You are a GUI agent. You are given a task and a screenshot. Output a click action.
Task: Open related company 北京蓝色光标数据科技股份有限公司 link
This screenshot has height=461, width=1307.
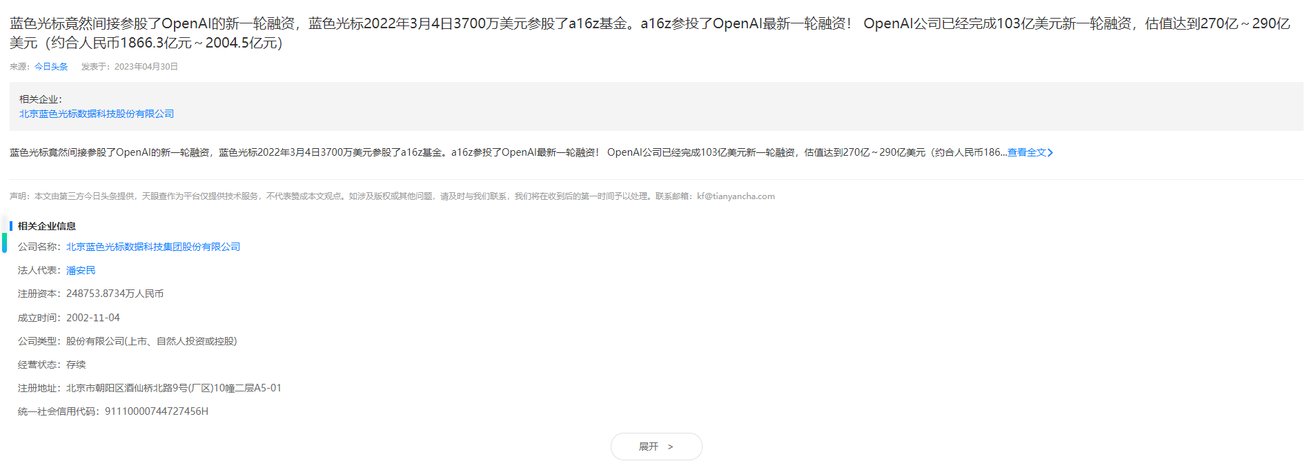(97, 114)
